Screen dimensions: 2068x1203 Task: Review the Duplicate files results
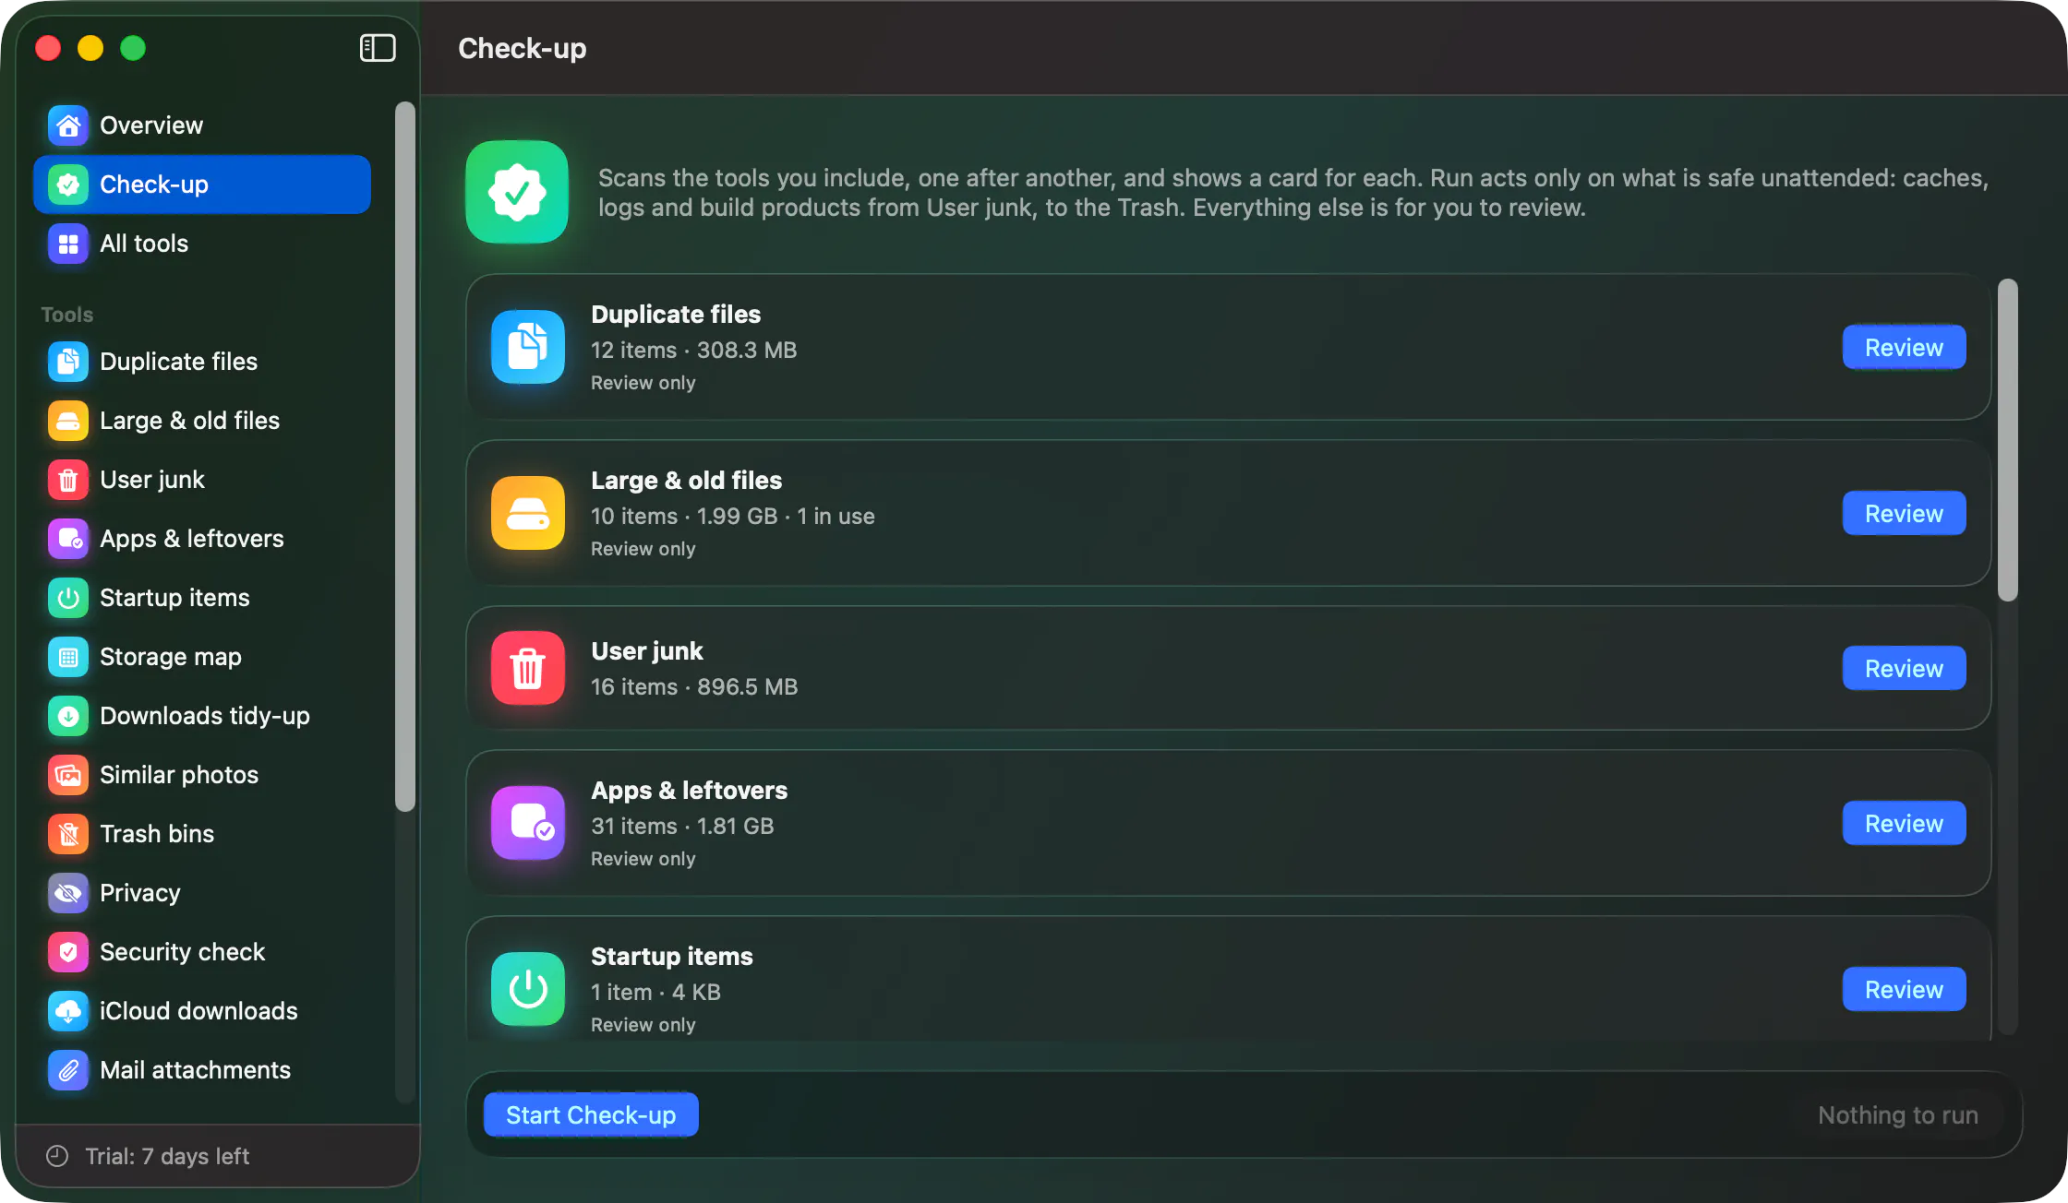(1904, 348)
